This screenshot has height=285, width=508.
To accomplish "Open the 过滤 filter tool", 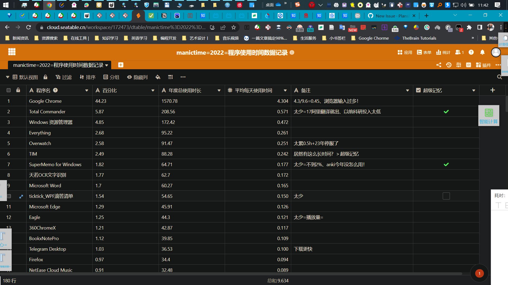I will pyautogui.click(x=64, y=77).
